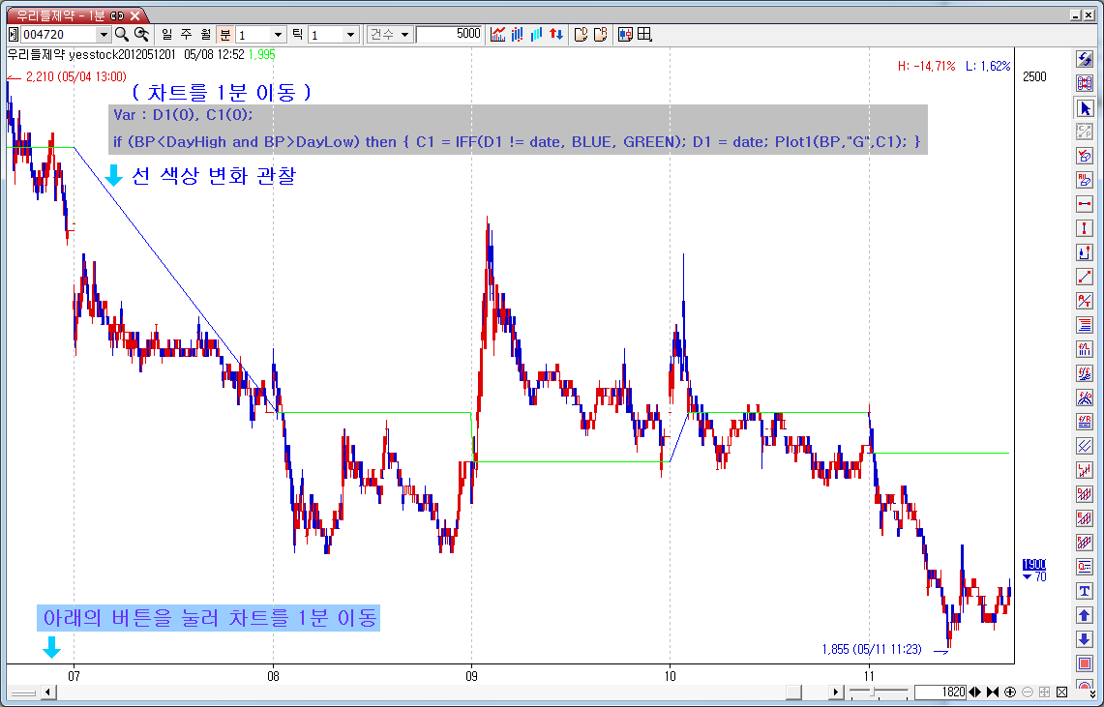Click the stock search magnifier icon
This screenshot has width=1104, height=707.
[122, 34]
